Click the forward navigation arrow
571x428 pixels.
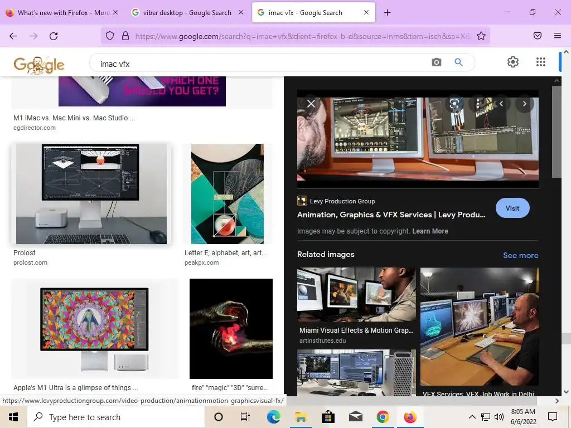pyautogui.click(x=33, y=36)
